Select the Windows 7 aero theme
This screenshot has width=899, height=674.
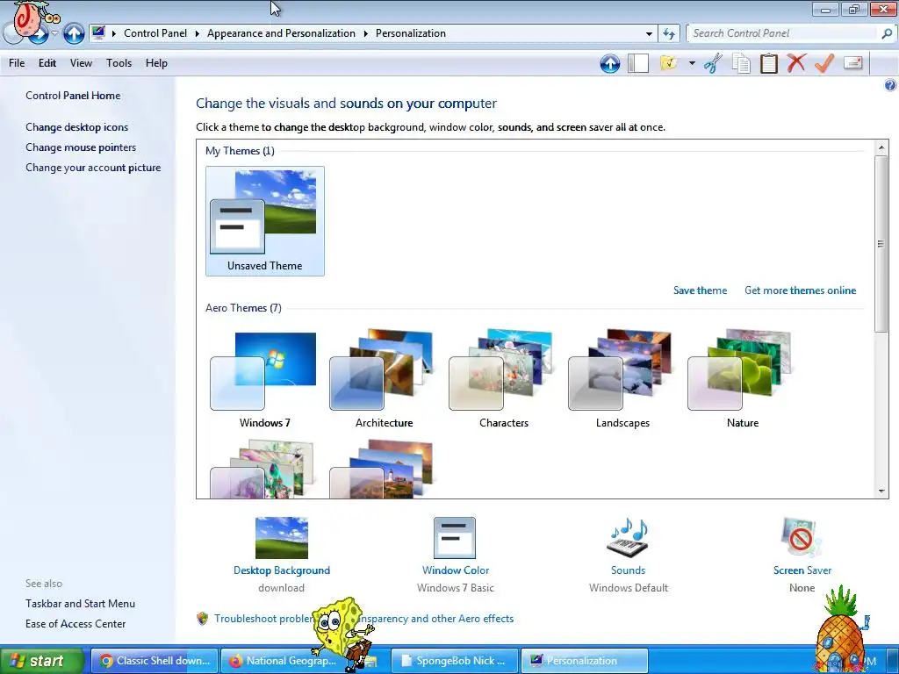265,379
